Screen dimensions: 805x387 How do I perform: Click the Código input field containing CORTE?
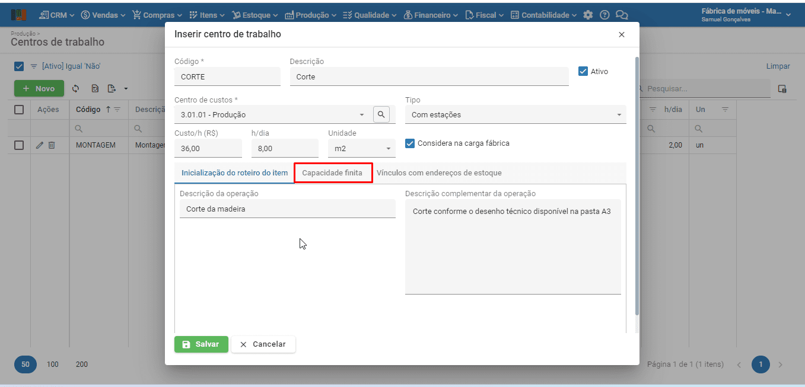tap(227, 76)
